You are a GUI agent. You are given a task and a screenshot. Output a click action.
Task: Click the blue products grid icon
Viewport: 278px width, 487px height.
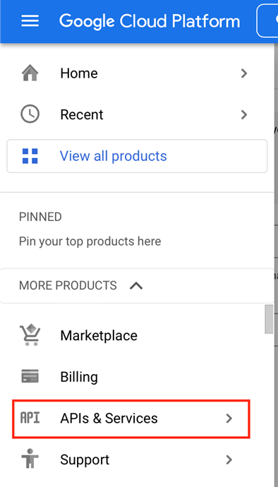pos(30,156)
